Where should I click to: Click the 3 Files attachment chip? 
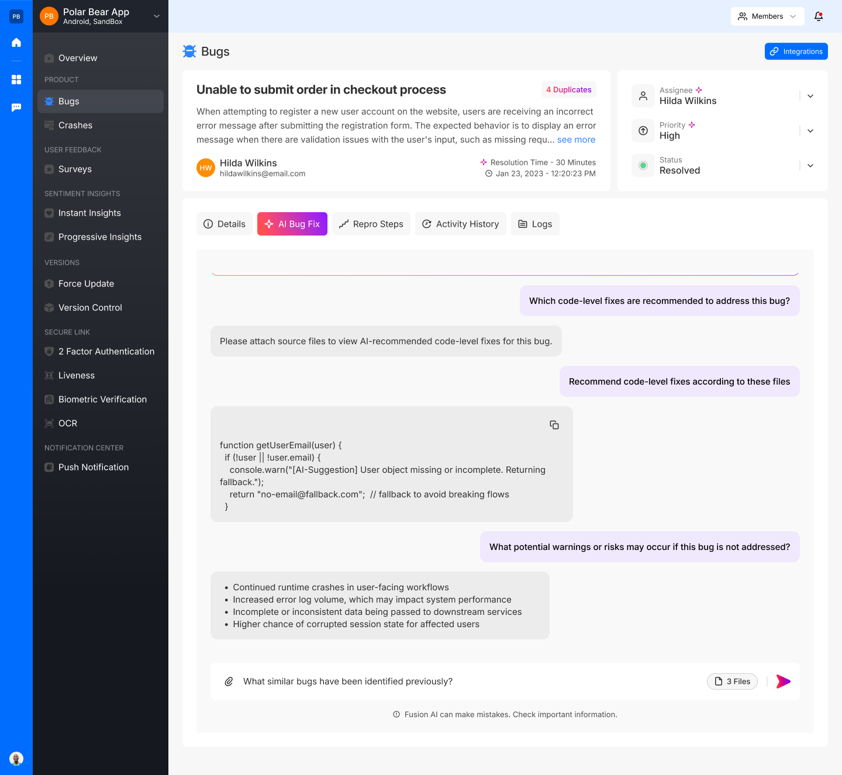click(732, 681)
